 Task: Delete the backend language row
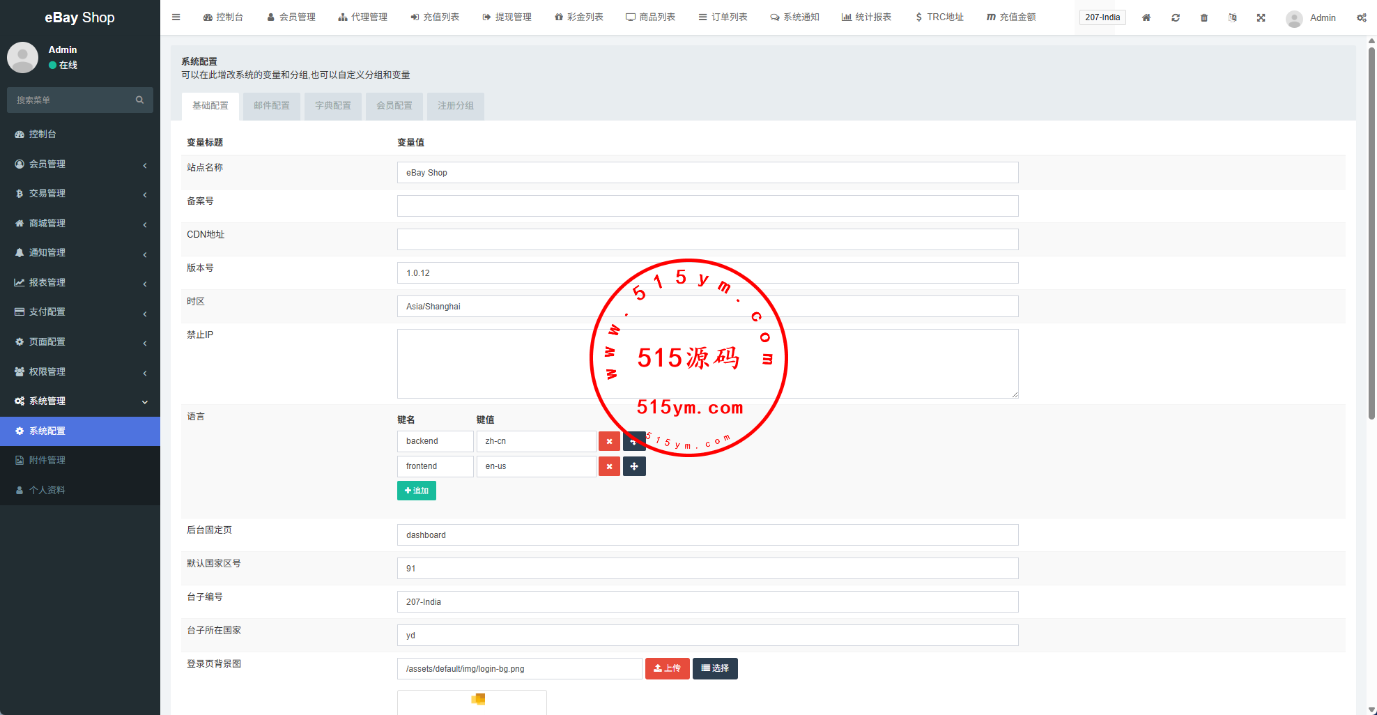point(609,441)
